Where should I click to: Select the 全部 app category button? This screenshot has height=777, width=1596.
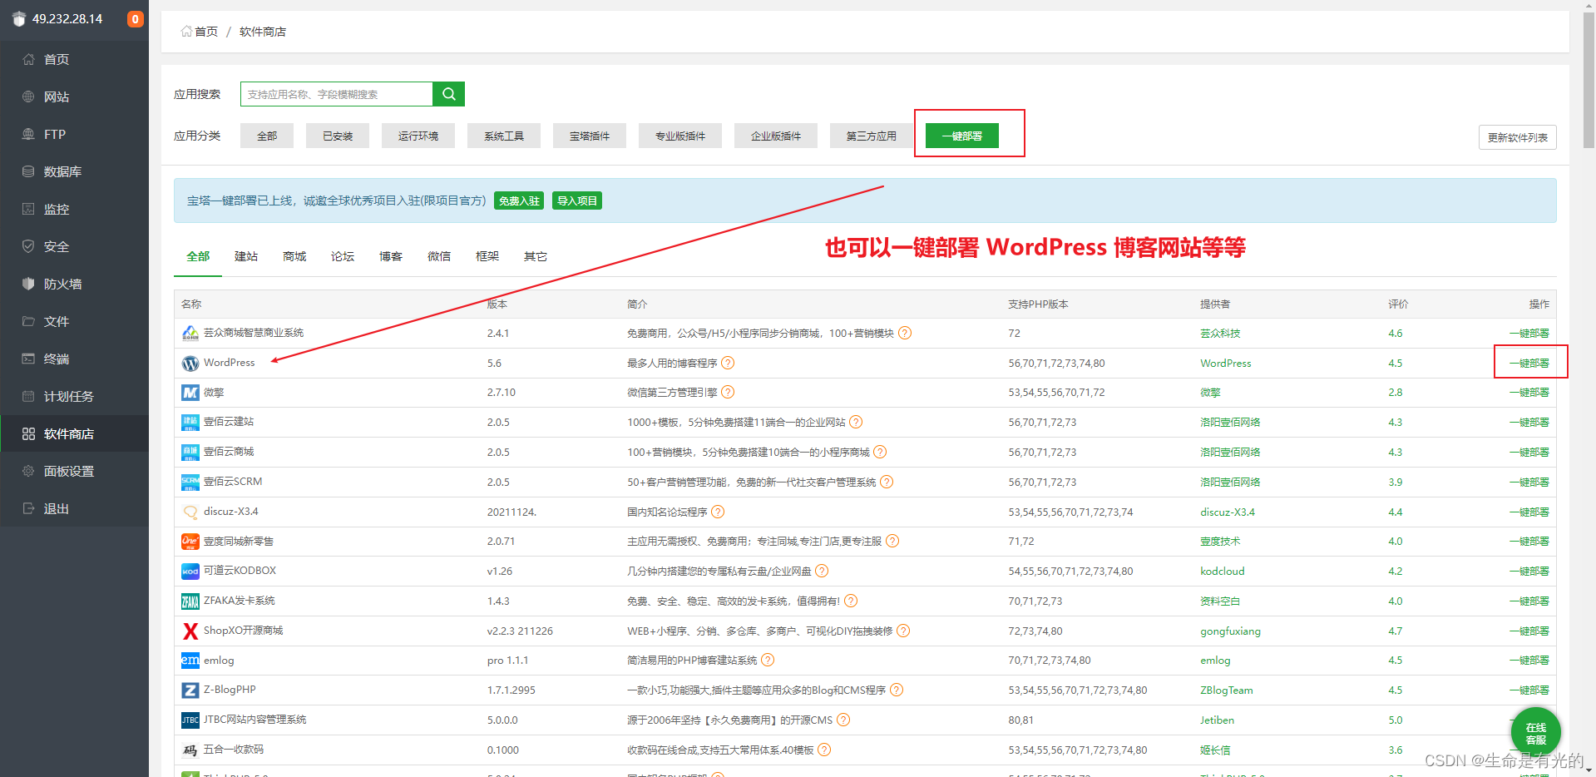267,136
